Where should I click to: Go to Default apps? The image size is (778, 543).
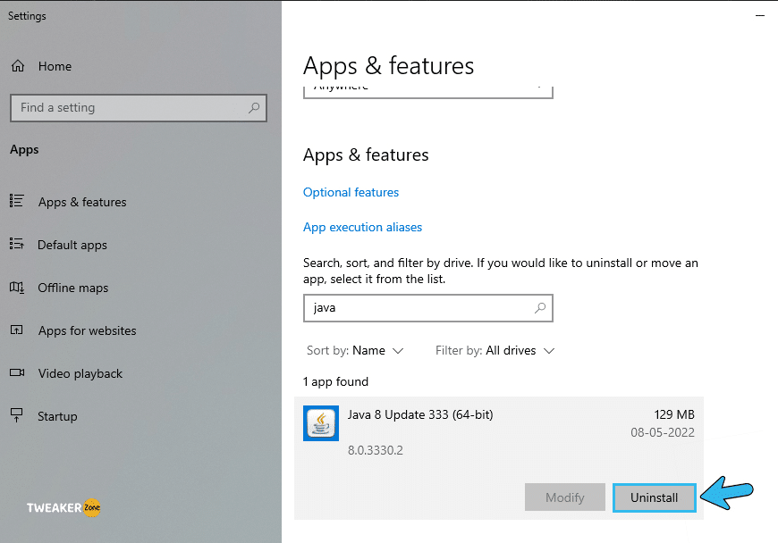coord(72,245)
